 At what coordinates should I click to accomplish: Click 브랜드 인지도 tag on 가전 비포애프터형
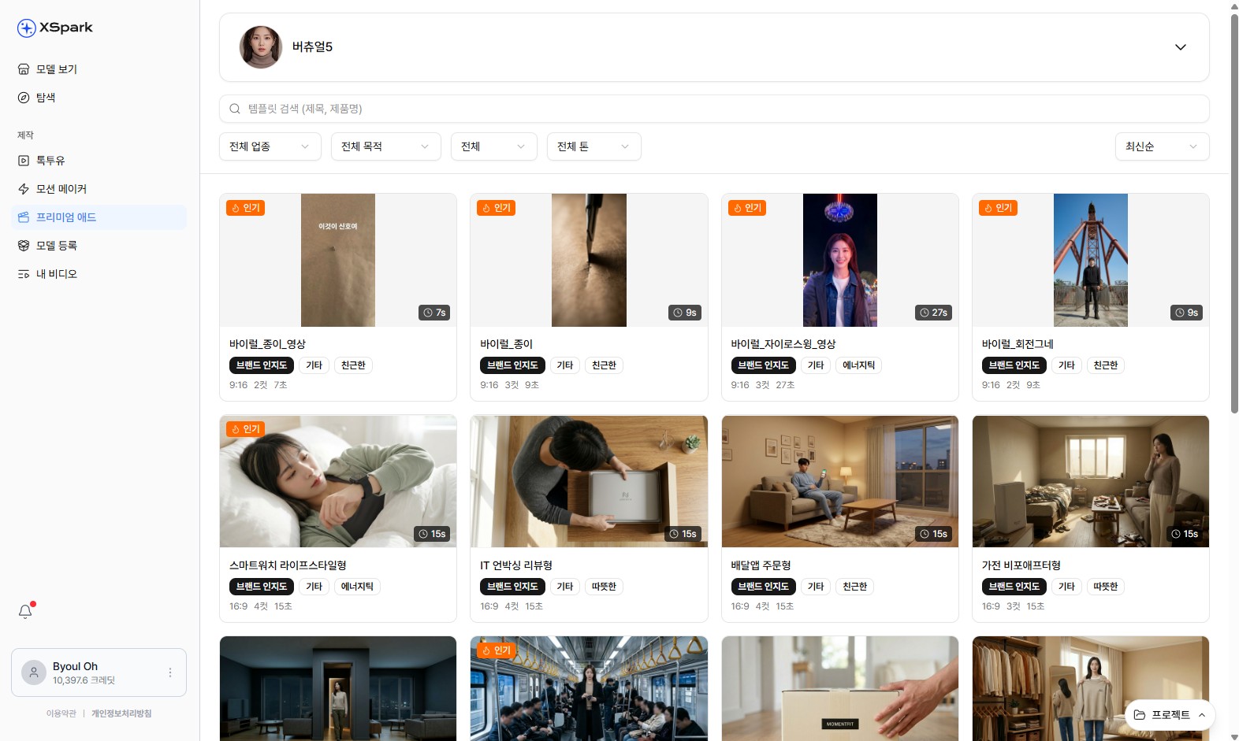[x=1014, y=587]
